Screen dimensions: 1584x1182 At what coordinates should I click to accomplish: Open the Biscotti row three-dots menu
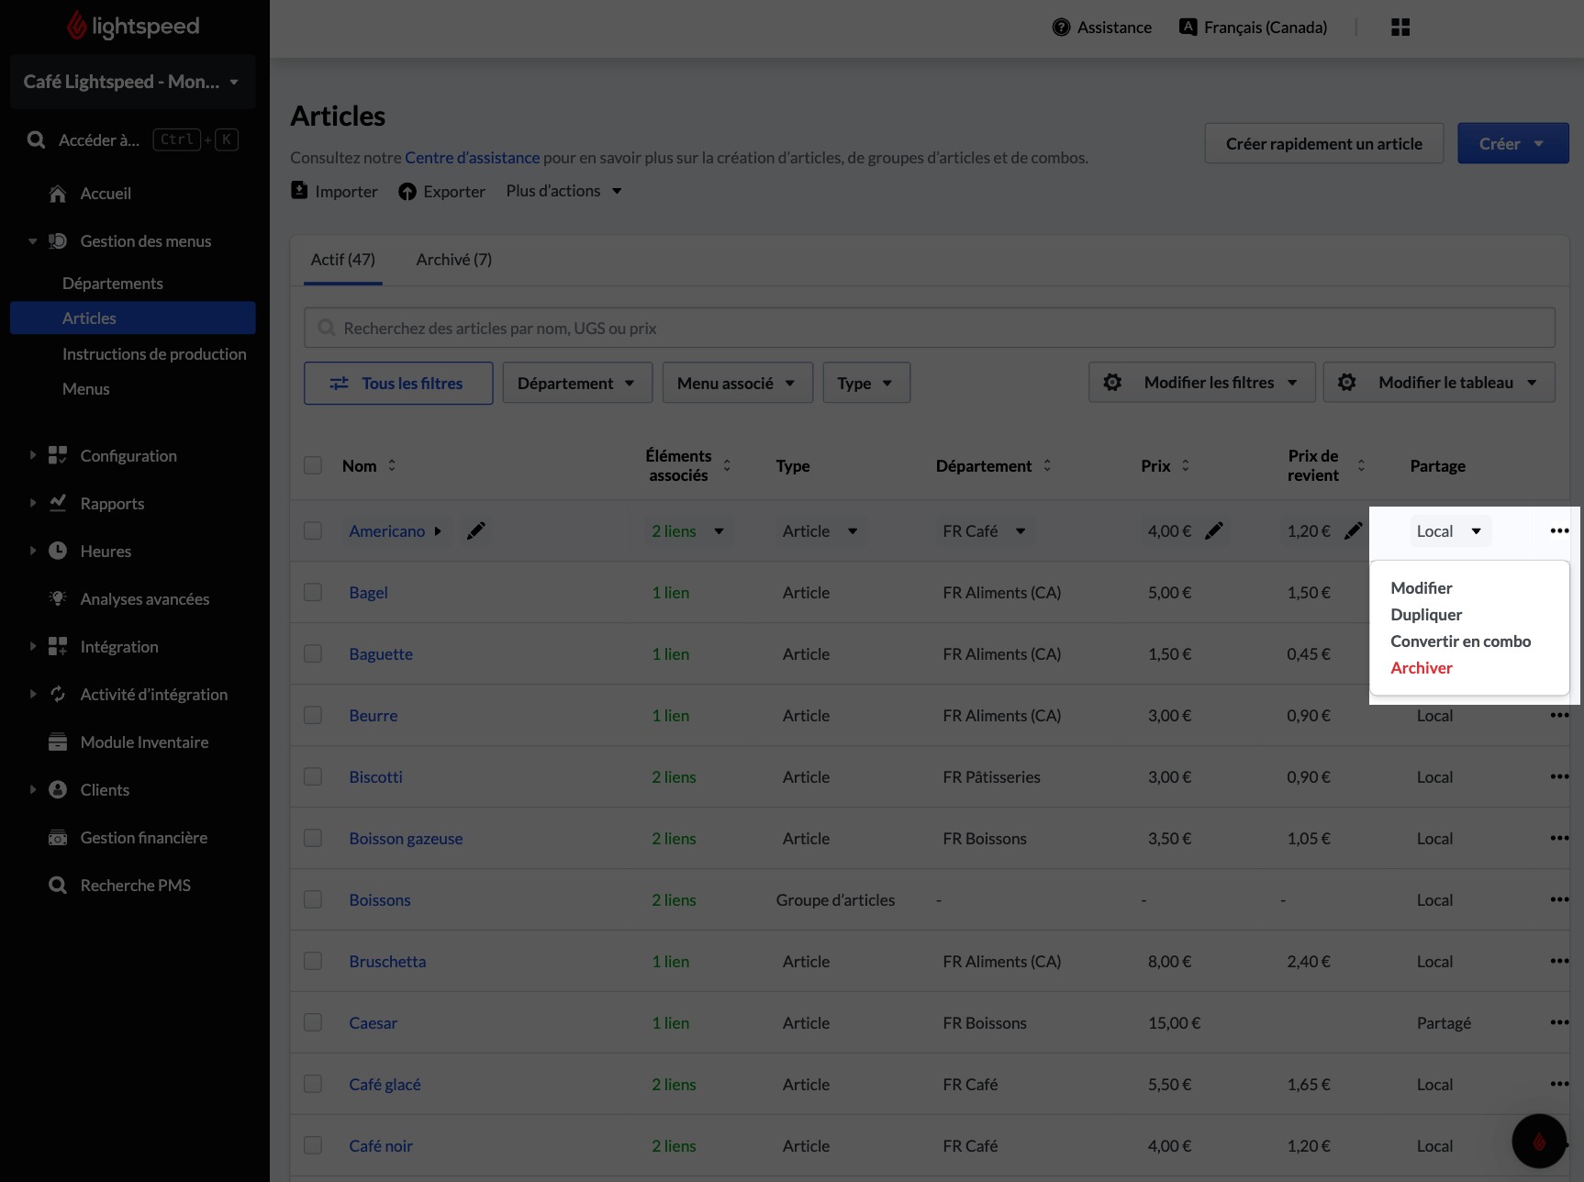click(1559, 776)
